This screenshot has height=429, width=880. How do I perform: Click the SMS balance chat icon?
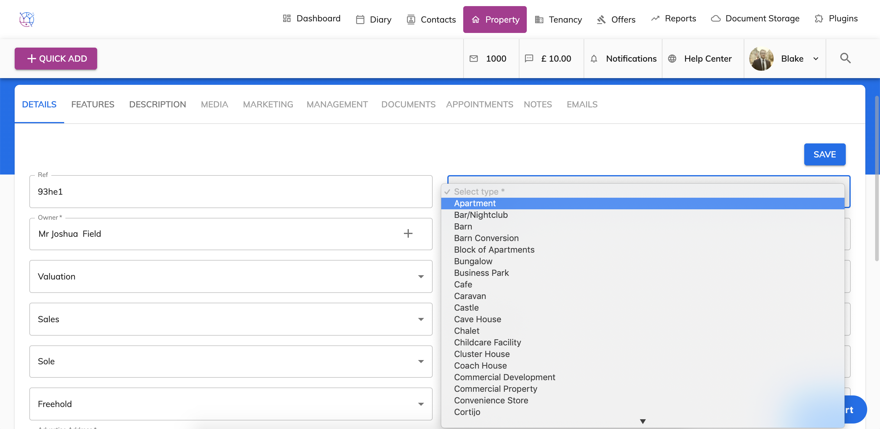(529, 59)
